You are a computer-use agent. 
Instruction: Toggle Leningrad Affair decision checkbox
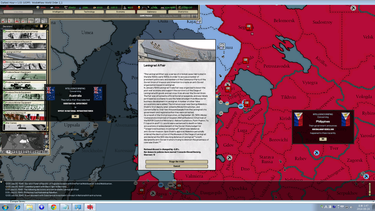click(x=4, y=52)
